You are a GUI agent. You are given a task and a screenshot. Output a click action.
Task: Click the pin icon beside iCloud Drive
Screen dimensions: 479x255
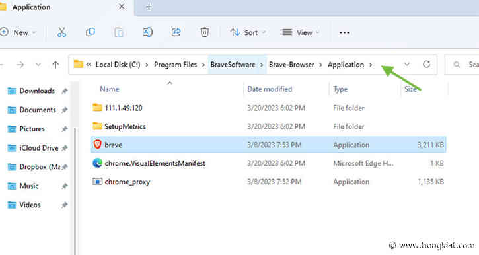65,148
